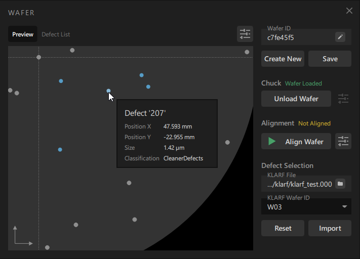Close the Wafer dialog
Image resolution: width=360 pixels, height=259 pixels.
point(349,11)
